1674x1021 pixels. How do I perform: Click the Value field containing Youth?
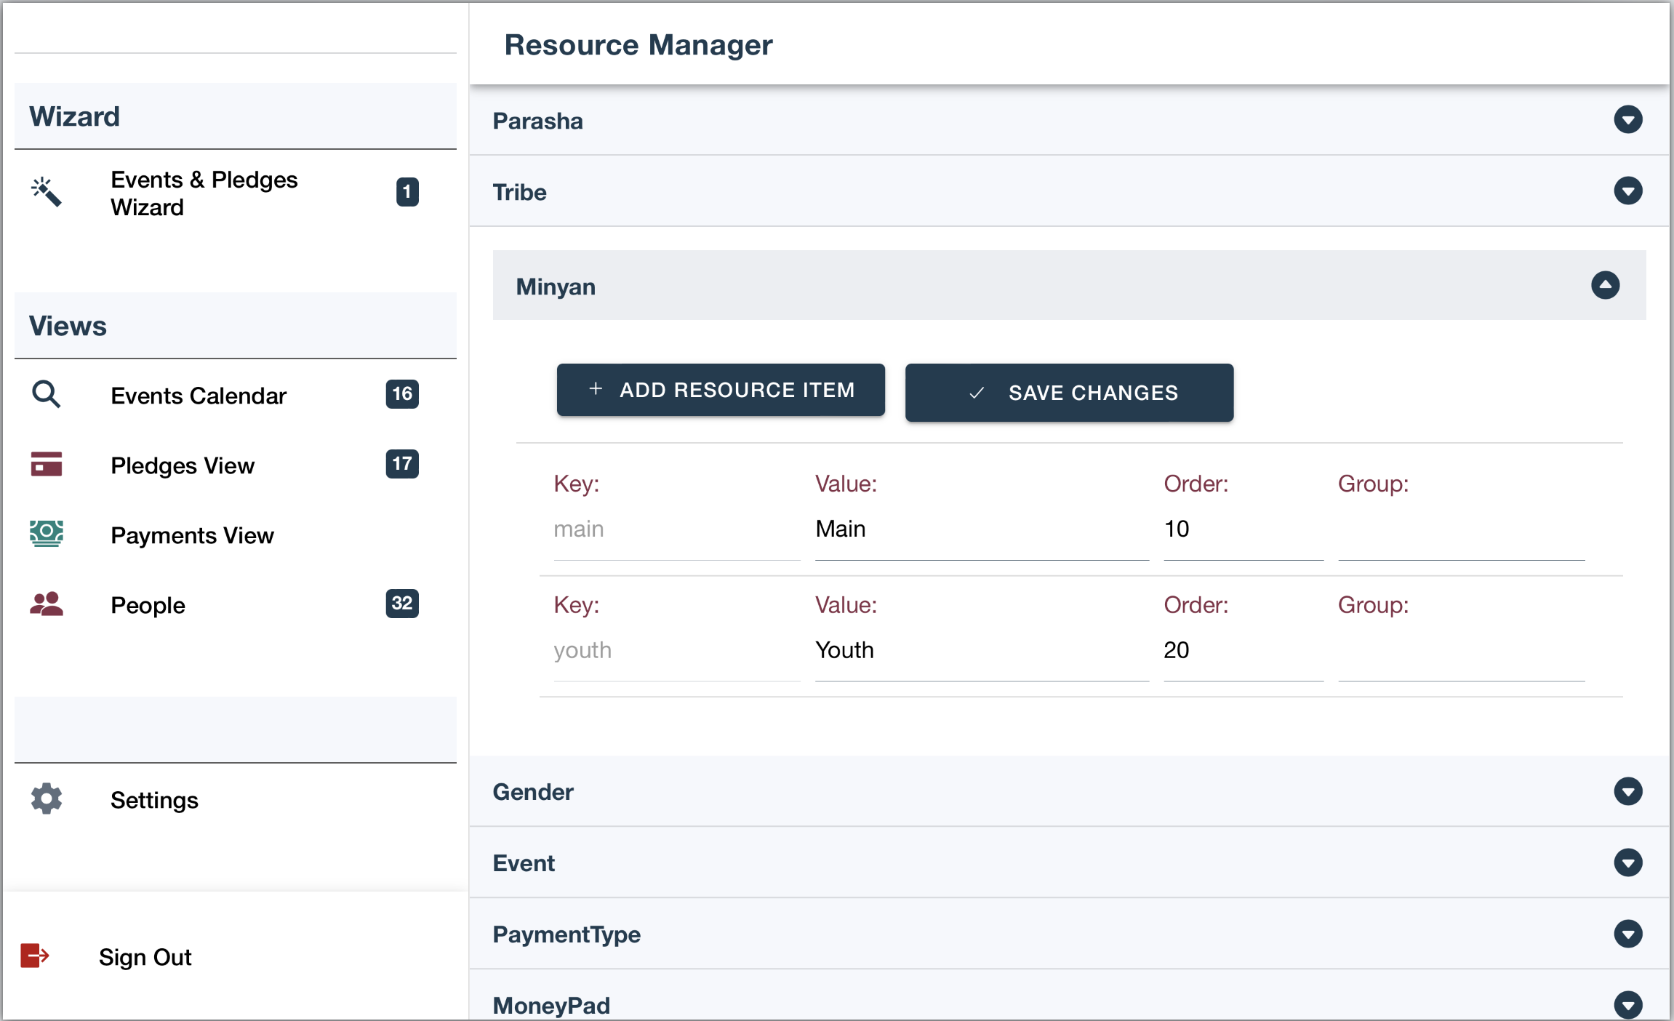coord(982,651)
